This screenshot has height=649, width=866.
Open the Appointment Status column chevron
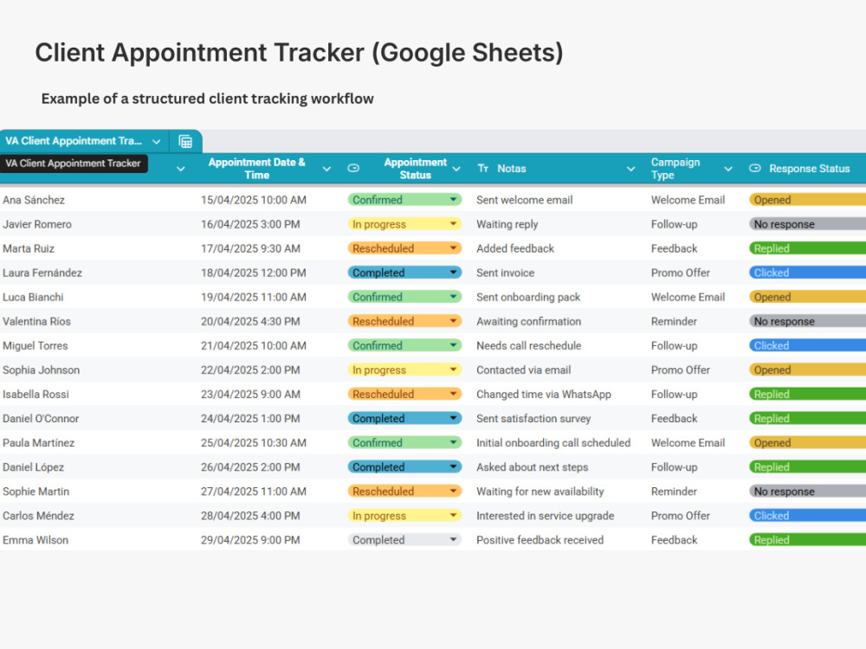(x=456, y=169)
